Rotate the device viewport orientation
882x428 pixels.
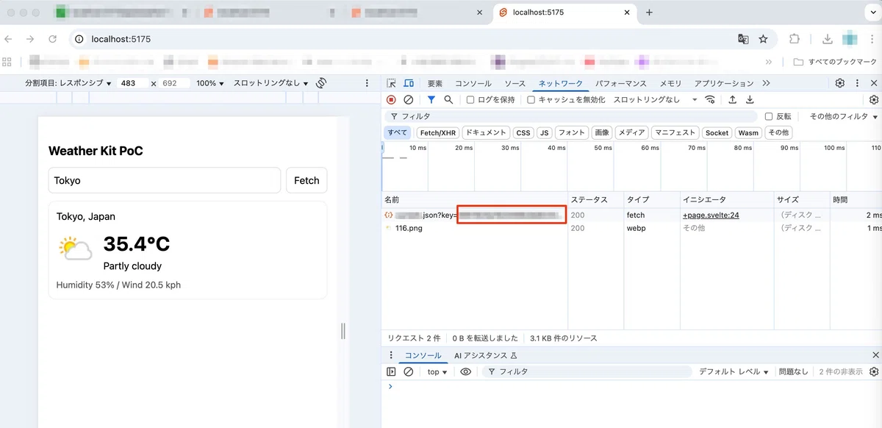[x=321, y=83]
